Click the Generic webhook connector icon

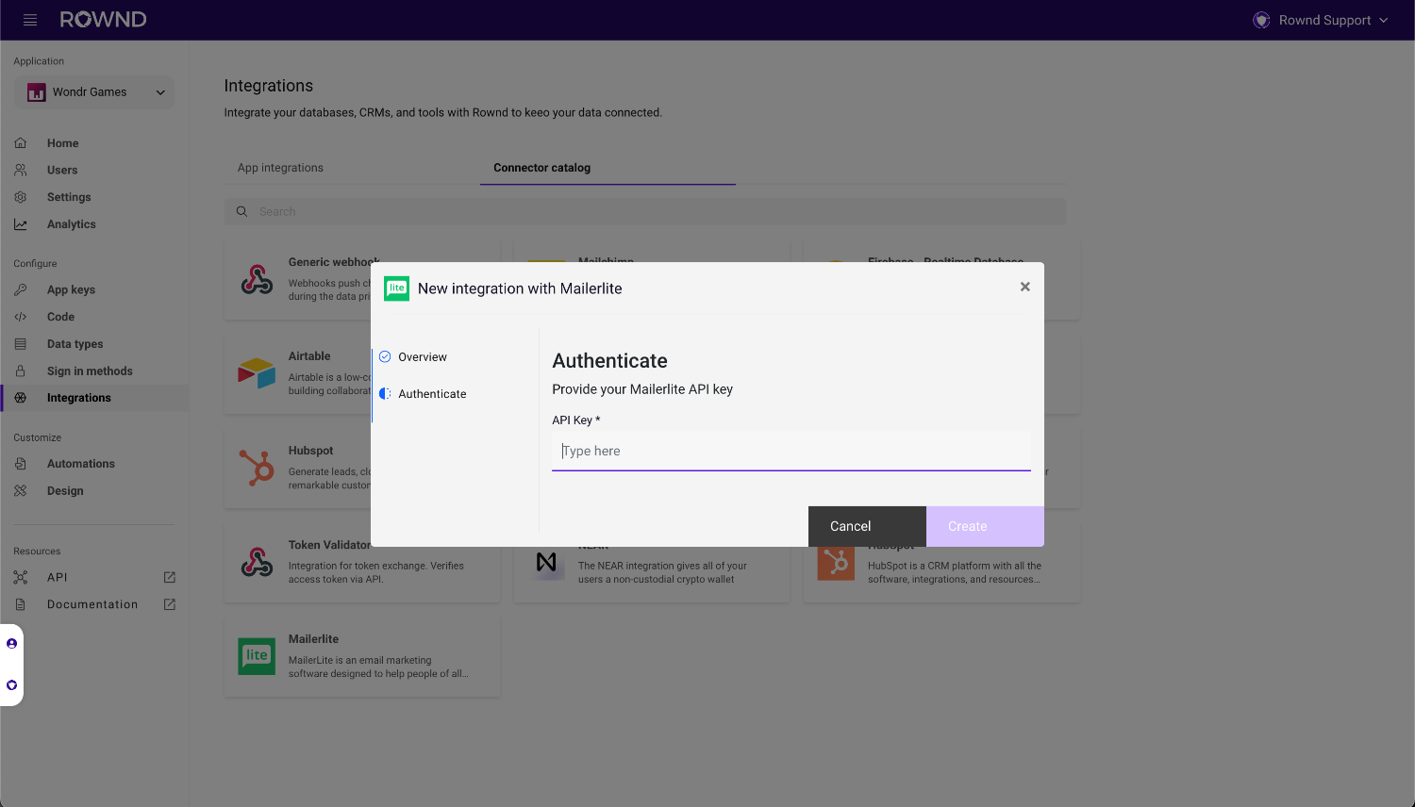point(257,279)
